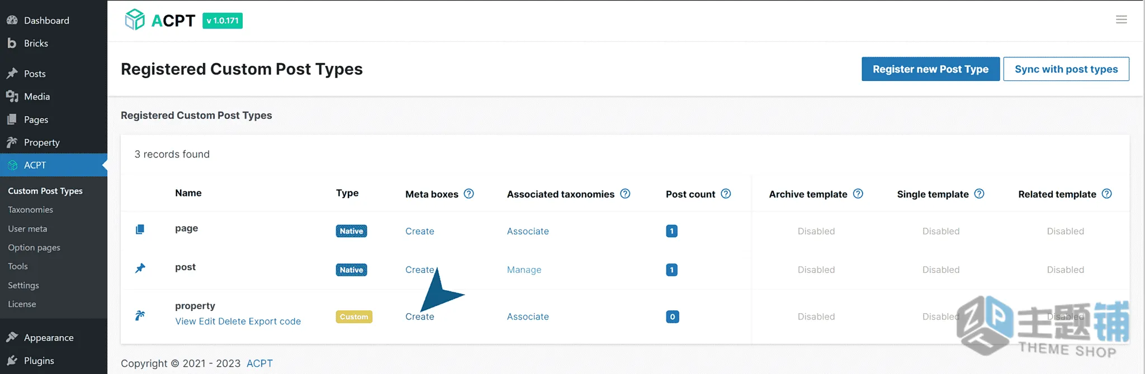Open the hamburger menu at top right

[1121, 20]
